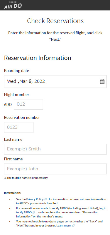Click external-link icon after Learn more

(x=73, y=226)
